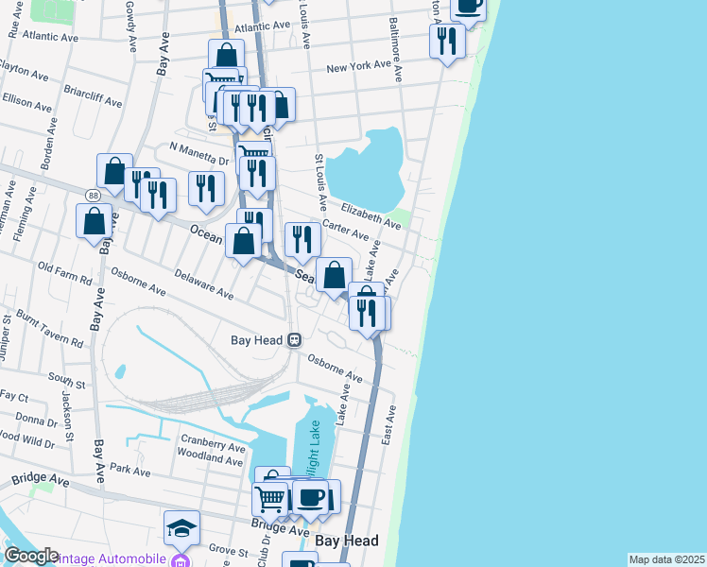Open the purple Vintage Automobile museum icon
This screenshot has width=707, height=567.
coord(181,561)
